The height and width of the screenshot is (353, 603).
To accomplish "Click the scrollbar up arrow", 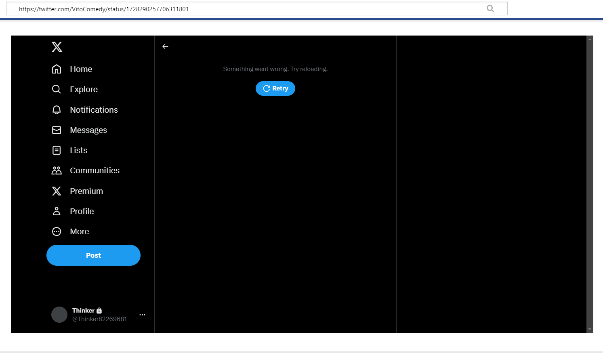I will point(590,39).
